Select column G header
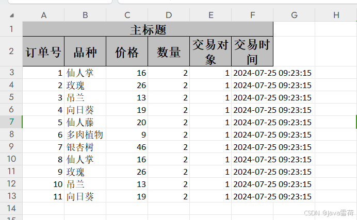Viewport: 357px width, 220px height. coord(294,15)
